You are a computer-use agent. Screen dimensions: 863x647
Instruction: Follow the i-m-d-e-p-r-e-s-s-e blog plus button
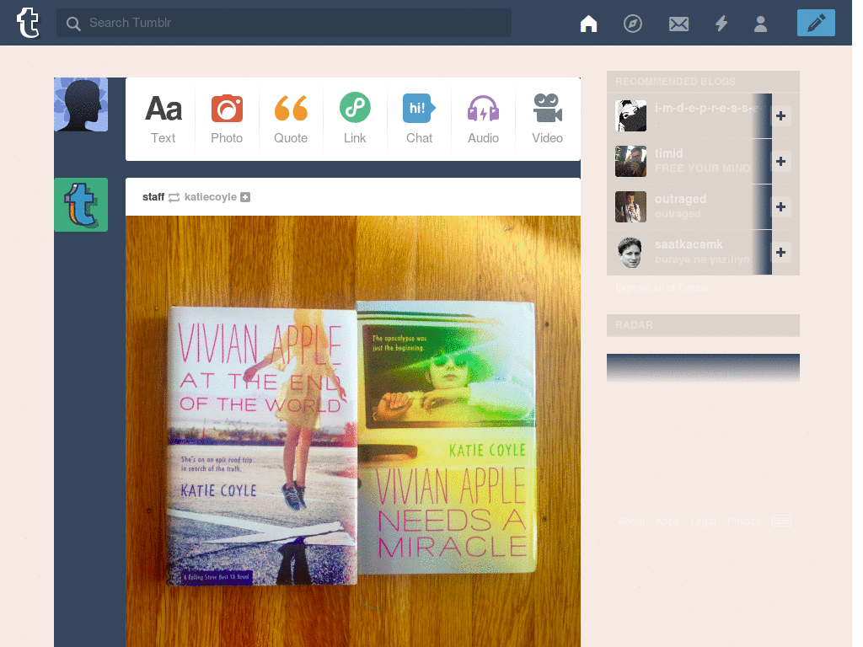point(780,116)
